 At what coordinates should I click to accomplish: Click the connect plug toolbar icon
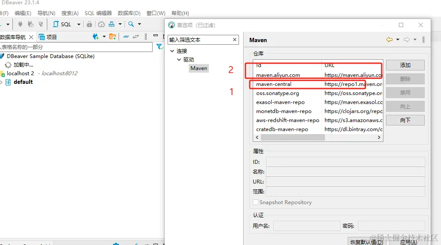20,24
